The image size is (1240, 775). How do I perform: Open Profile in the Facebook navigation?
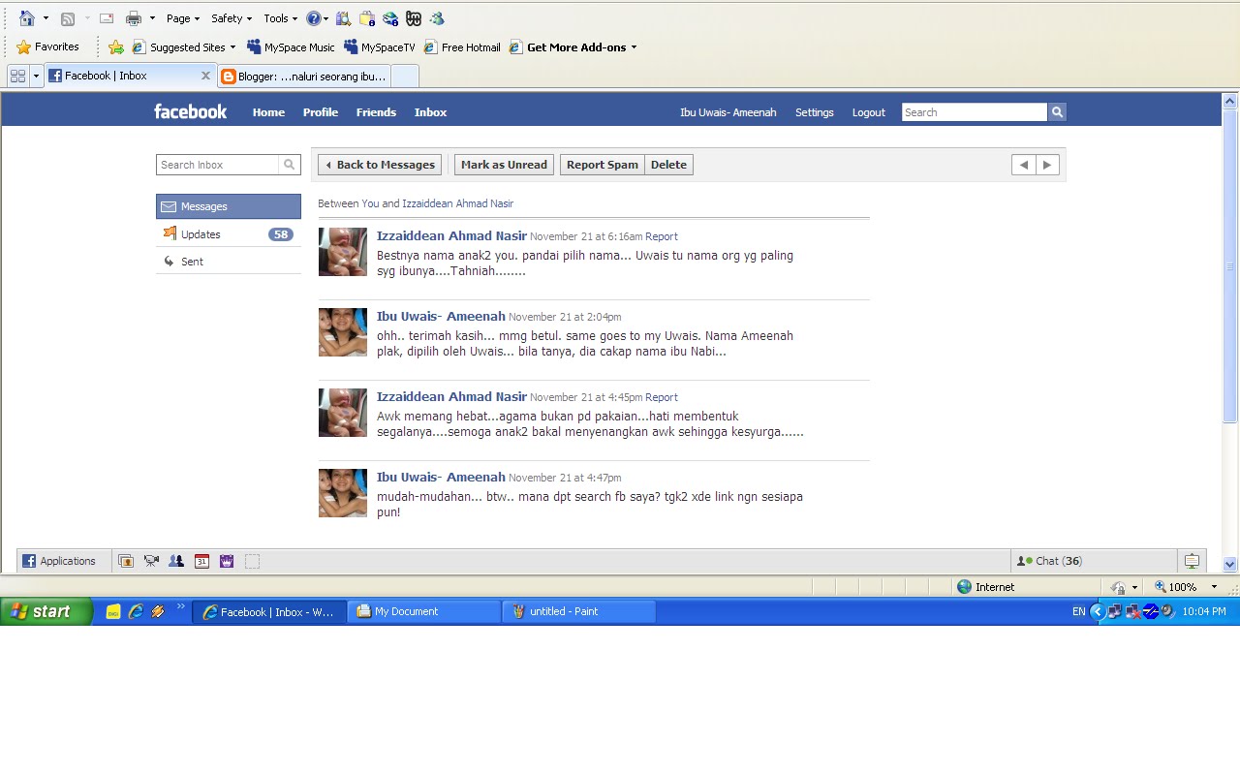[x=320, y=112]
